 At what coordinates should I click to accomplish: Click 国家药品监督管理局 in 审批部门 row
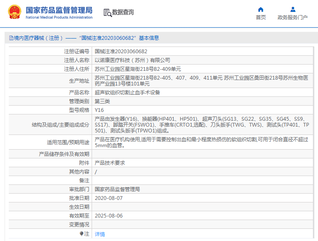pos(117,189)
